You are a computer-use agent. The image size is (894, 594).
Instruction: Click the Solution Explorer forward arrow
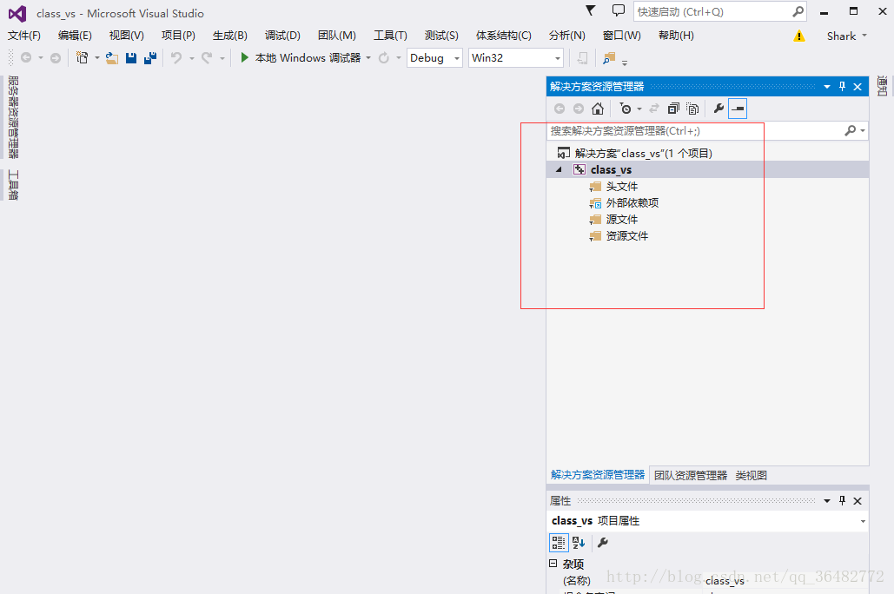coord(578,109)
